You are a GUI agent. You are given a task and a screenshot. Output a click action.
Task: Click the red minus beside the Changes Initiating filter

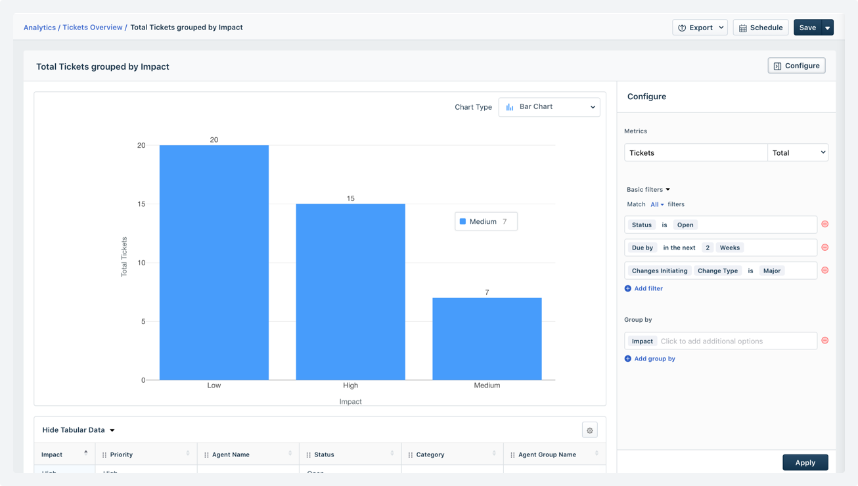(x=824, y=270)
